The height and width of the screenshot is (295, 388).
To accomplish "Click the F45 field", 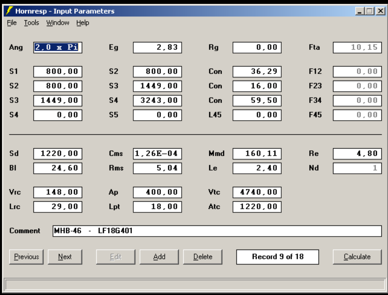I will [x=357, y=115].
